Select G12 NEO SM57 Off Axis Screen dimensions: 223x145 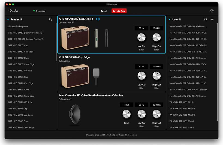[x=20, y=71]
